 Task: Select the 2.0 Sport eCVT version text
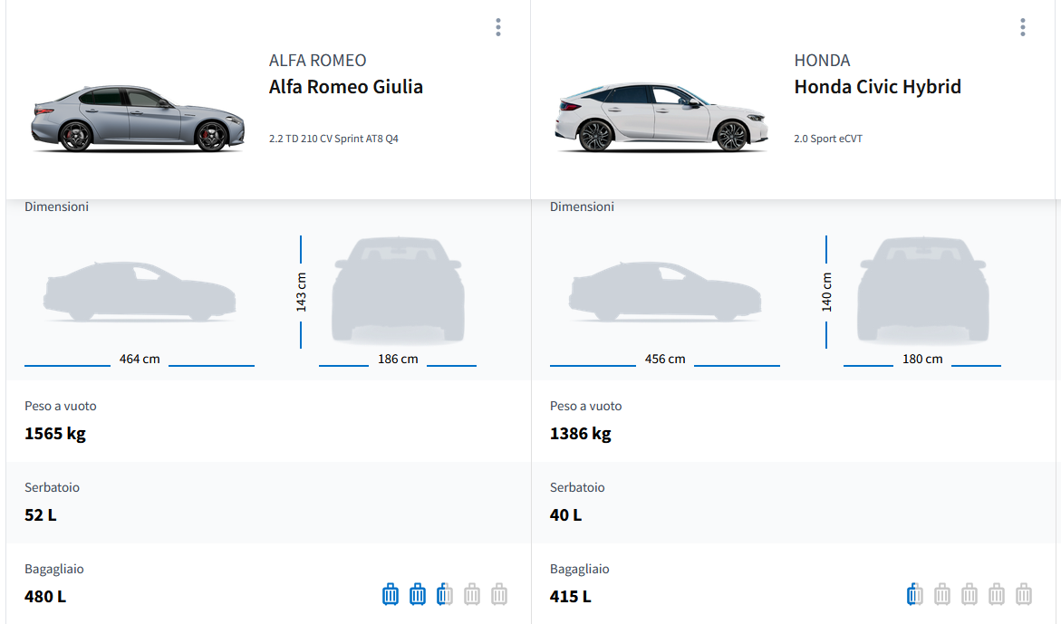(x=828, y=139)
